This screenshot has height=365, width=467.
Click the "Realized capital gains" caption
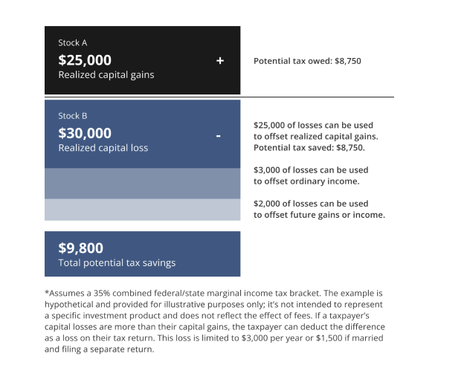click(x=106, y=75)
